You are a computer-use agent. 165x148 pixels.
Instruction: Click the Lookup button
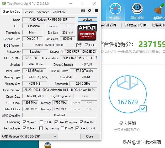coord(87,20)
